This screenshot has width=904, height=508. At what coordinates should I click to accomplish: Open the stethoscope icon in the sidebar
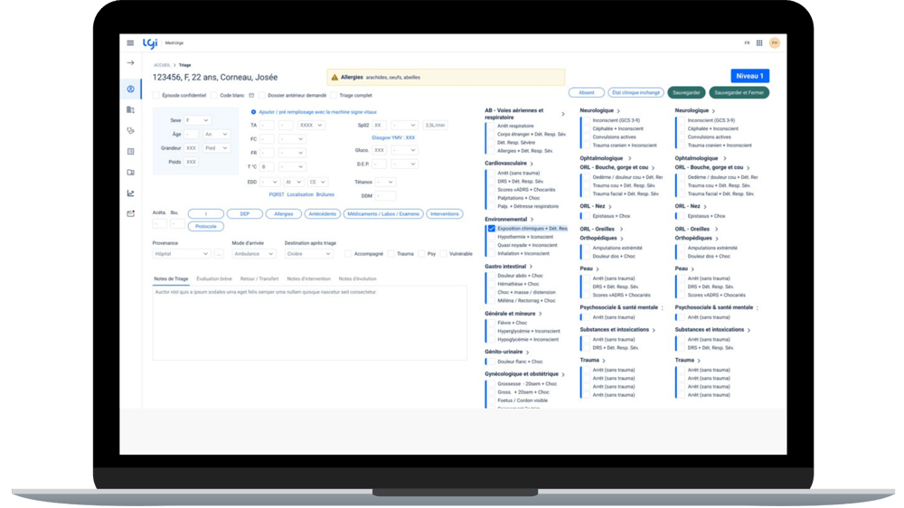click(x=130, y=130)
